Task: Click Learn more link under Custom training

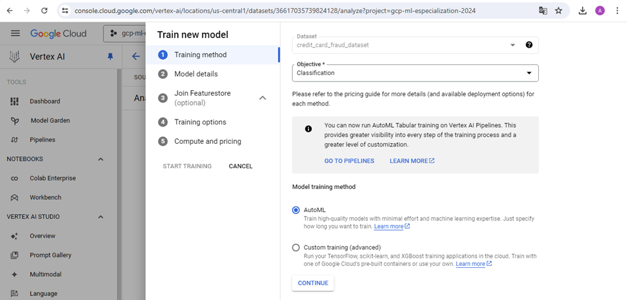Action: 473,264
